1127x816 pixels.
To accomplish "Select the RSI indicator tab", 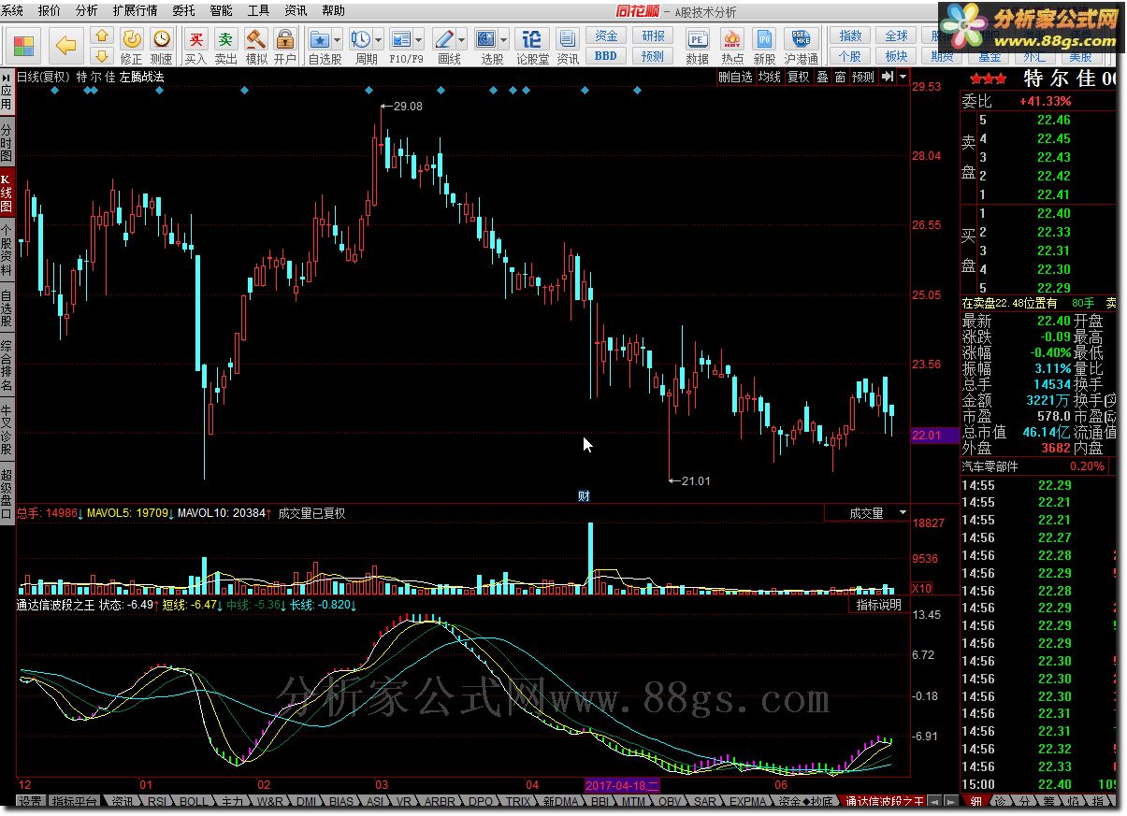I will [157, 802].
